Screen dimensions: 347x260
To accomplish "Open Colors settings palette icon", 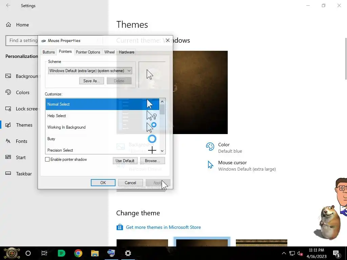I will [x=8, y=92].
